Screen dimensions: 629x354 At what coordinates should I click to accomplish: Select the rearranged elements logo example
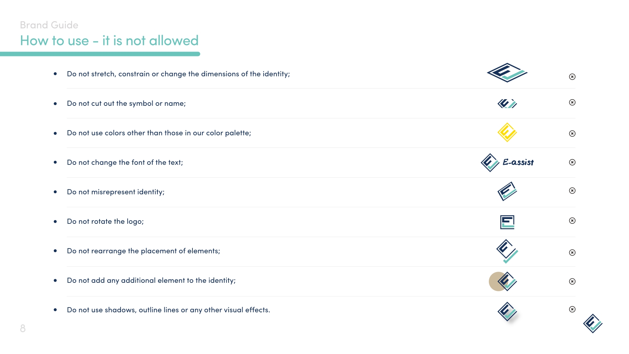pos(507,251)
